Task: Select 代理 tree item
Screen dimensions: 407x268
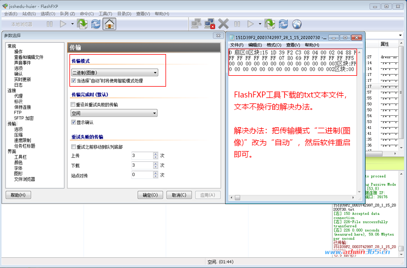Action: pyautogui.click(x=18, y=96)
